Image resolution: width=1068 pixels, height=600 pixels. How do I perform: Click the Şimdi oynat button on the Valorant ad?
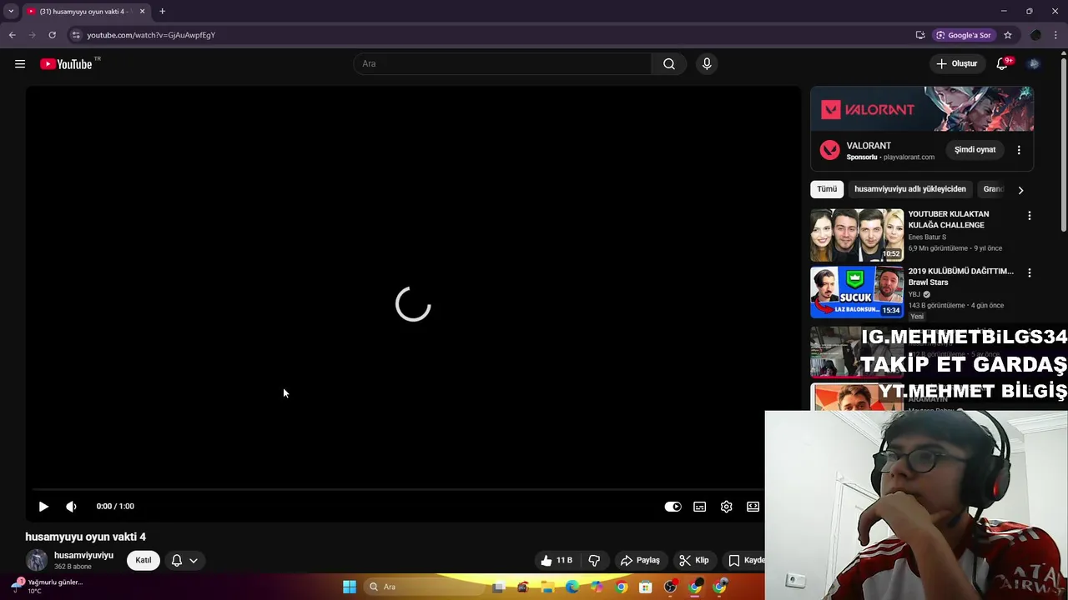click(x=975, y=150)
